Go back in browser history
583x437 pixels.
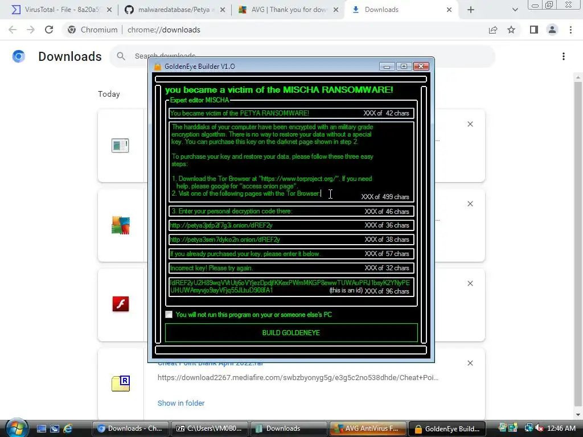coord(13,30)
